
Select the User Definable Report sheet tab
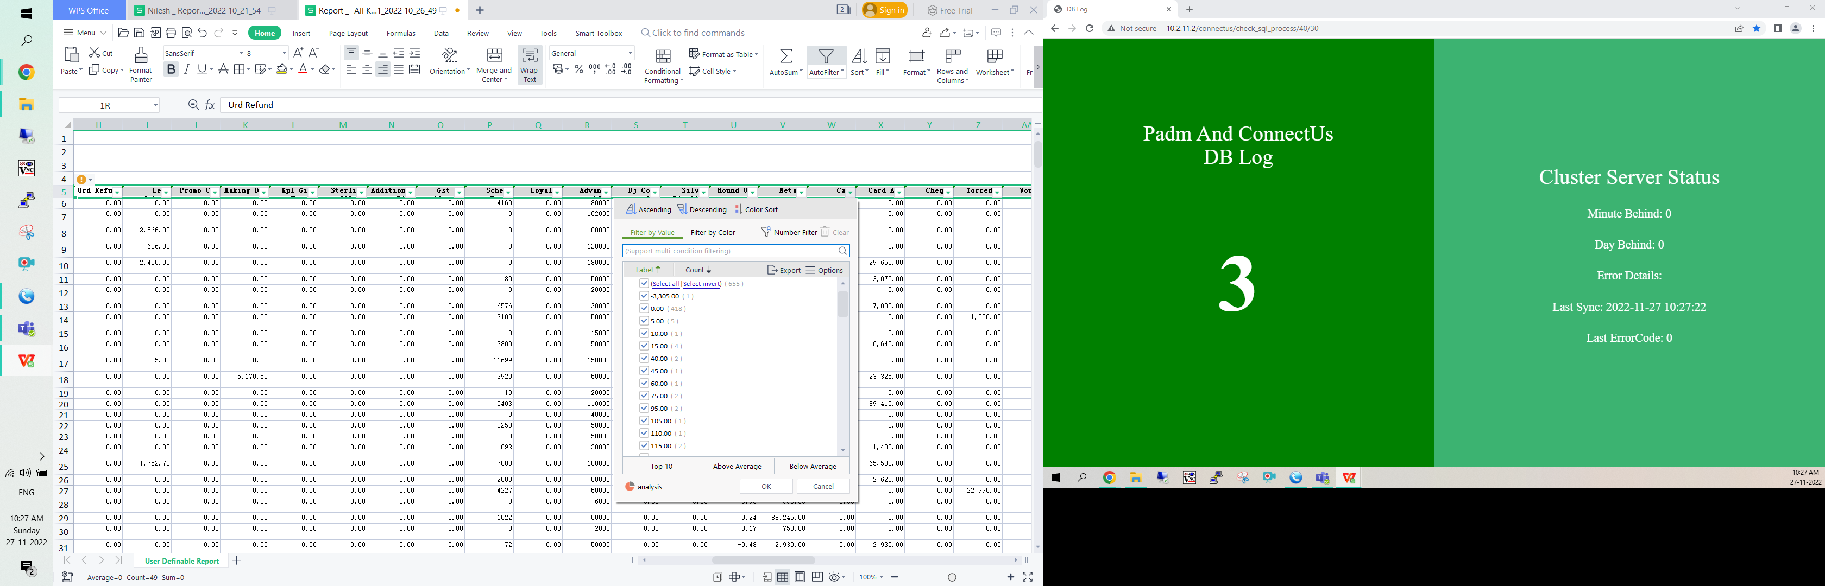(x=181, y=560)
